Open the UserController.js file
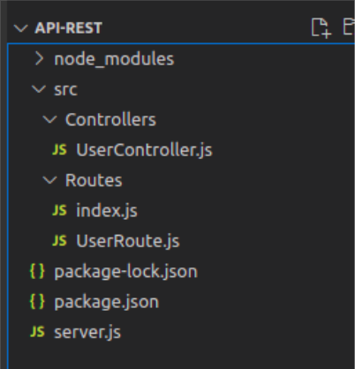This screenshot has width=355, height=369. 144,150
